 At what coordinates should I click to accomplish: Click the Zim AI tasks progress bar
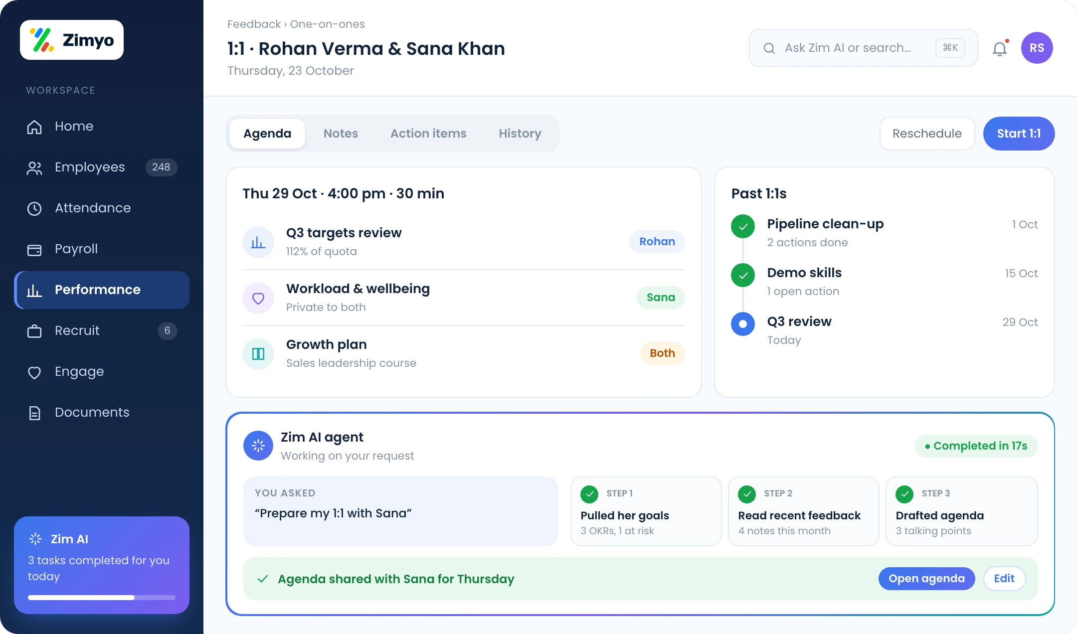(102, 598)
